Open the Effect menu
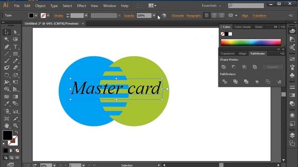 click(81, 6)
